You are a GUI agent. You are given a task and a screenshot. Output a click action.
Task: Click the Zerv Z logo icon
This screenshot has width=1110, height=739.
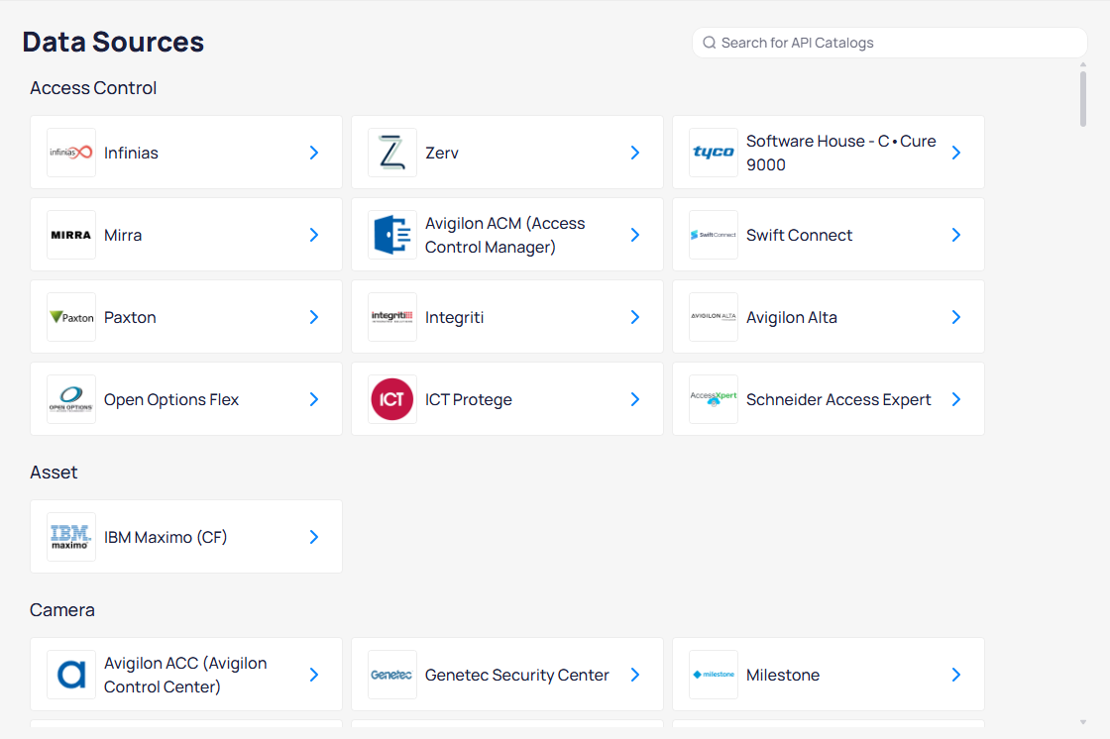[x=392, y=153]
